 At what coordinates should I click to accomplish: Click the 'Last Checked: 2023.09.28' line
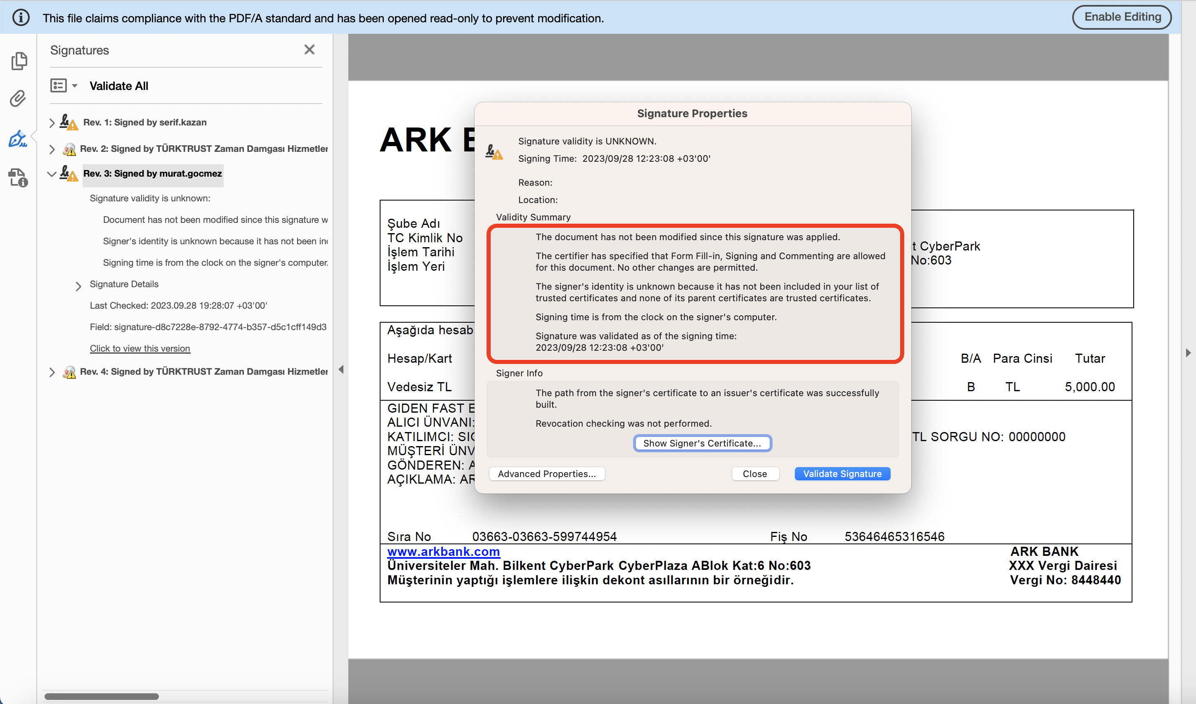178,306
